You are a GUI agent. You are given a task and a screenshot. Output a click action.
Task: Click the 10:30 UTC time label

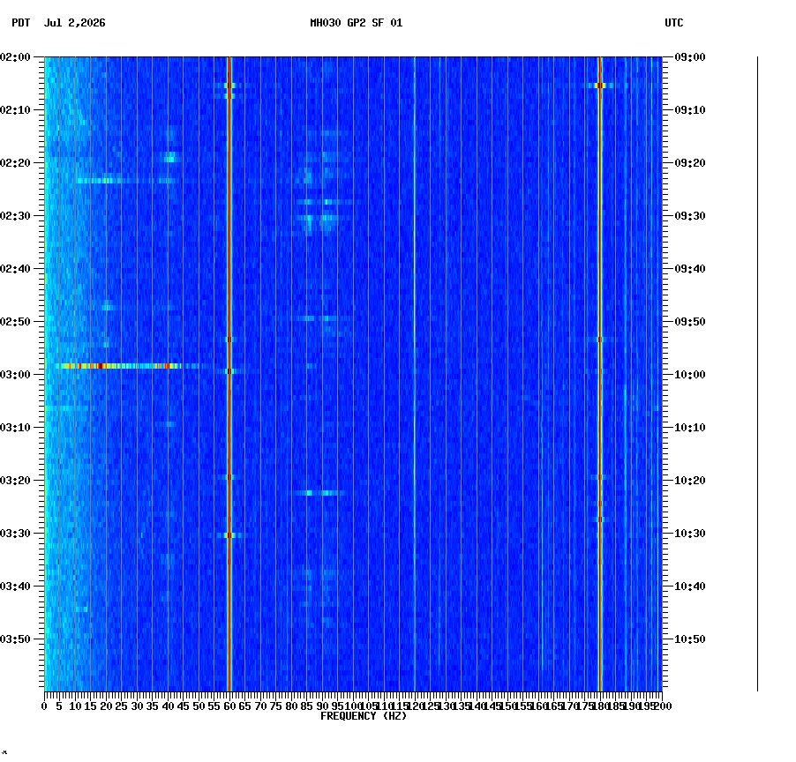690,534
